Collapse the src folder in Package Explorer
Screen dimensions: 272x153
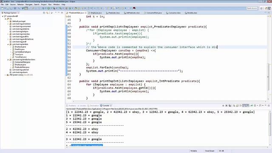pyautogui.click(x=6, y=19)
